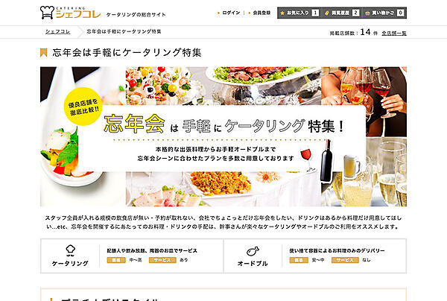This screenshot has width=447, height=301.
Task: Click the 会員登録 link
Action: 261,13
